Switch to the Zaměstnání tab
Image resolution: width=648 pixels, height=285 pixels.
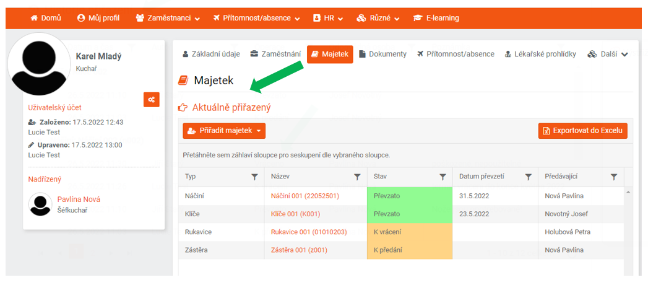click(275, 54)
